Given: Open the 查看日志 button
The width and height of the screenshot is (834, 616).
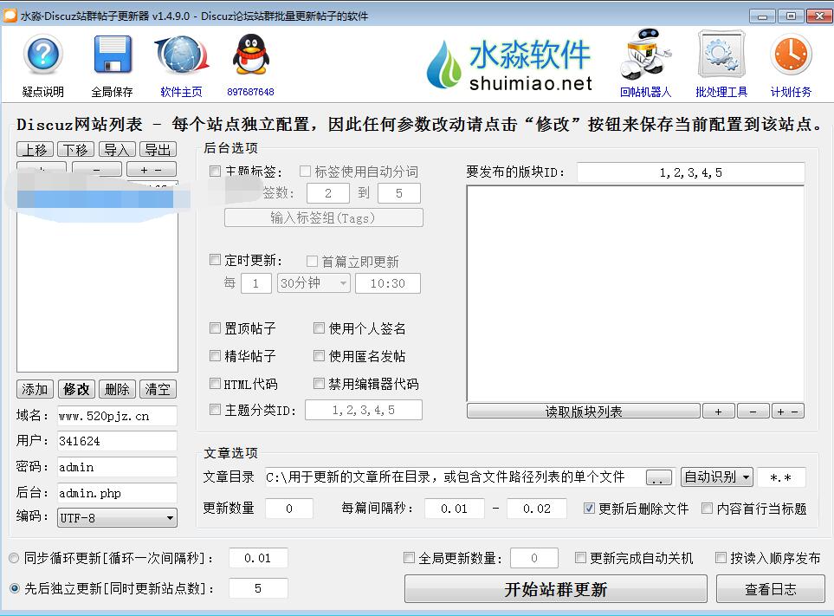Looking at the screenshot, I should (771, 589).
